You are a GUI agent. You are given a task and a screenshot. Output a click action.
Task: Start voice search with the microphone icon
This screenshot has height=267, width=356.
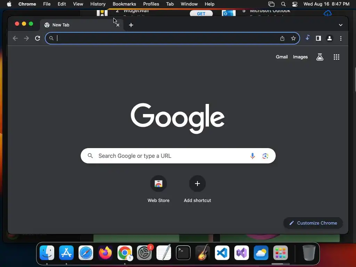click(252, 156)
